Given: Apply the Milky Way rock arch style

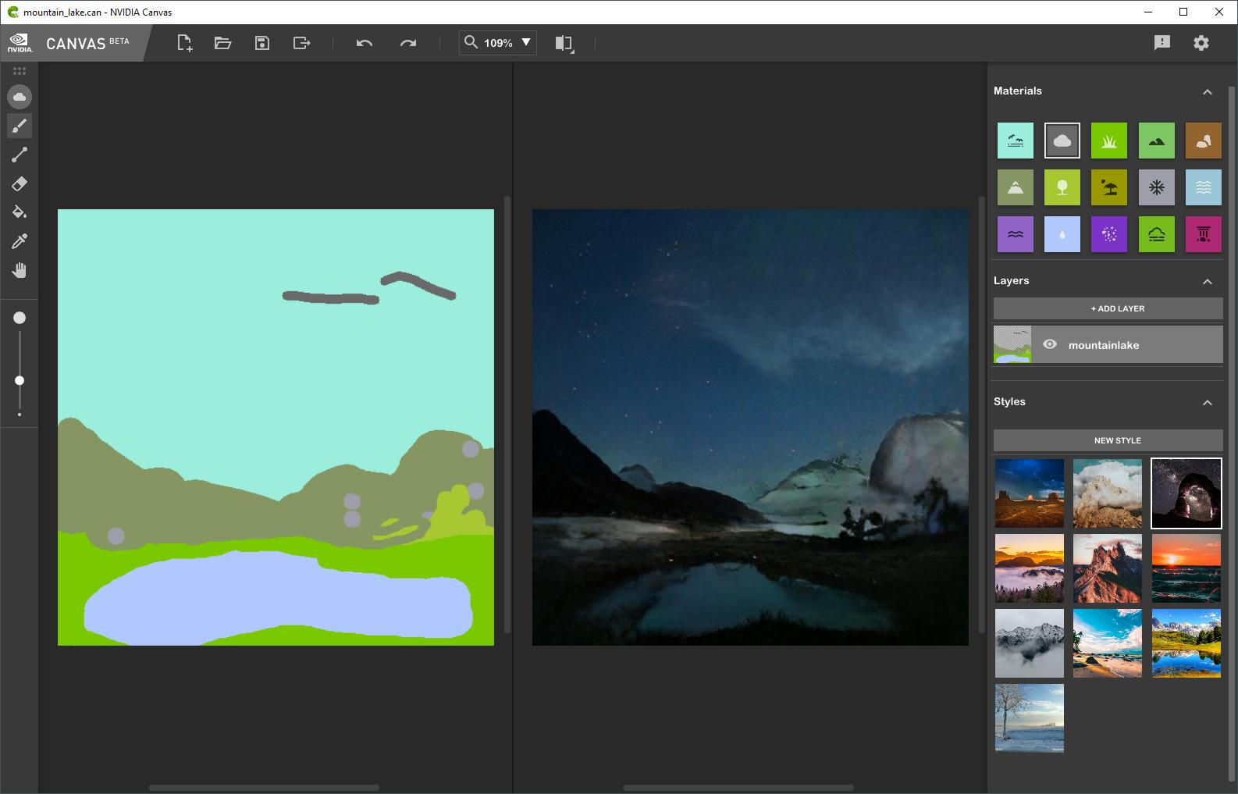Looking at the screenshot, I should tap(1186, 493).
